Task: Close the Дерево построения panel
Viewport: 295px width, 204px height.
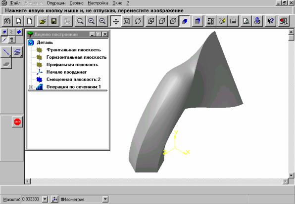Action: click(x=105, y=35)
